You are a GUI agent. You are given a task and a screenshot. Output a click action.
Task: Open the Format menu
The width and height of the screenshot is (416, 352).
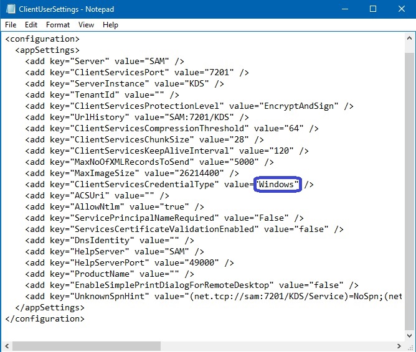58,25
